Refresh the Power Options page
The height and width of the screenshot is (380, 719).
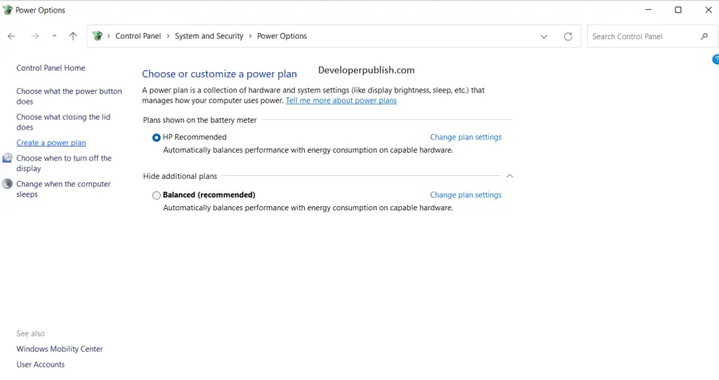568,36
